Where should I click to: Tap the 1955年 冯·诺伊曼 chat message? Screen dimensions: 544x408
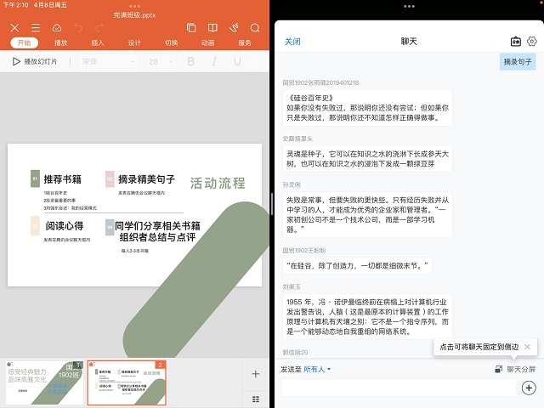tap(367, 316)
